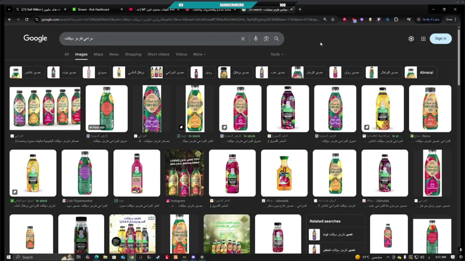Open the Instagram juice bottles thumbnail

[x=185, y=173]
